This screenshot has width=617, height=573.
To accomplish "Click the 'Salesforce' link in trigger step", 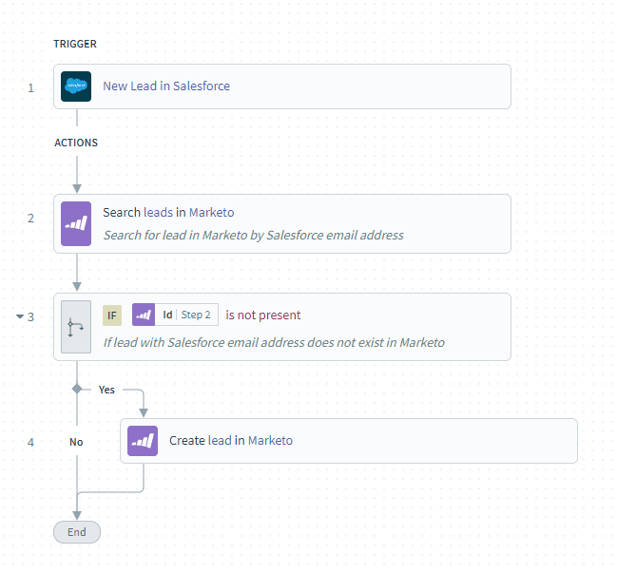I will pos(202,86).
